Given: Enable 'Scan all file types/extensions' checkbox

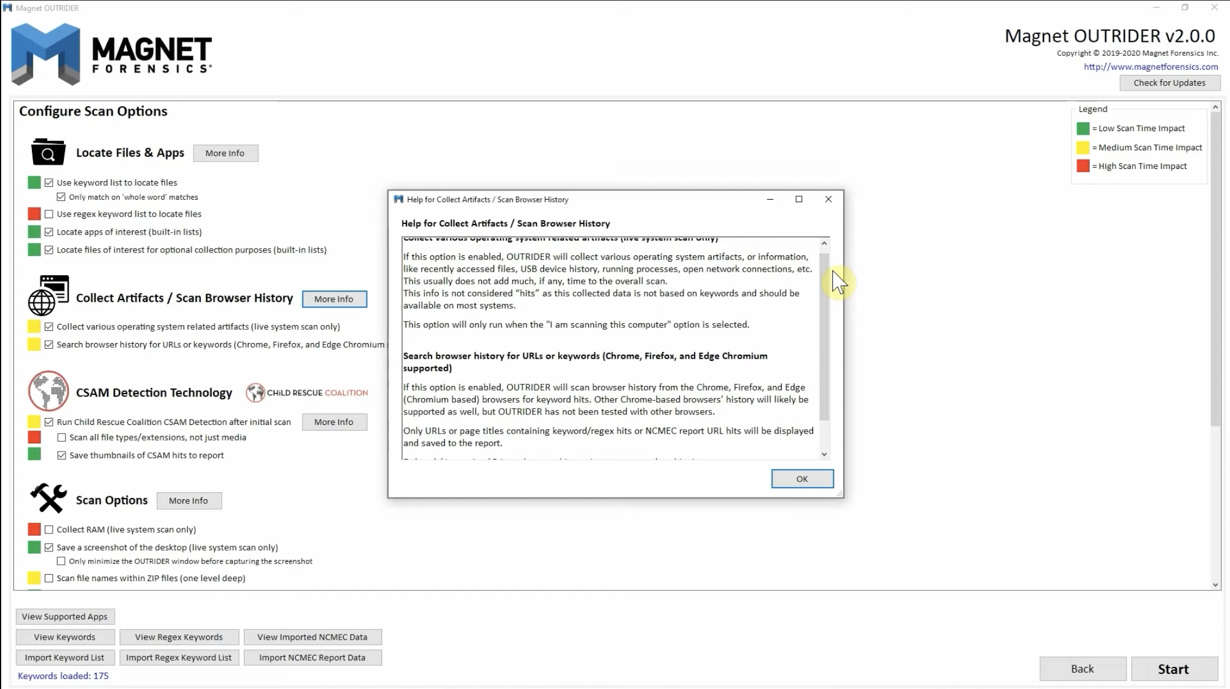Looking at the screenshot, I should (62, 438).
